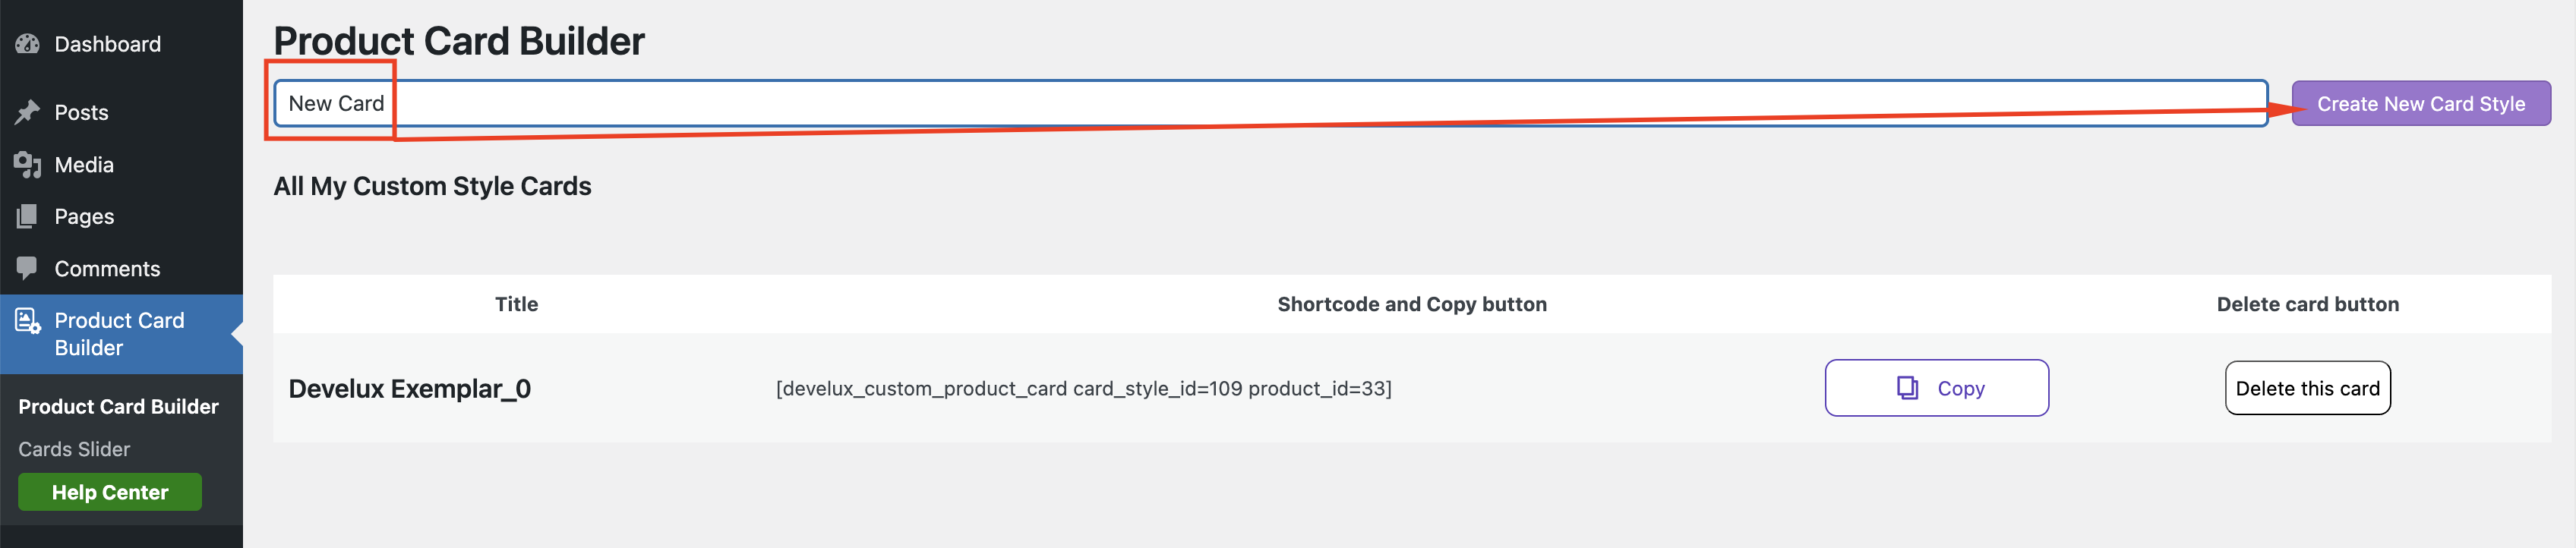Focus the New Card name input field

[x=1270, y=104]
